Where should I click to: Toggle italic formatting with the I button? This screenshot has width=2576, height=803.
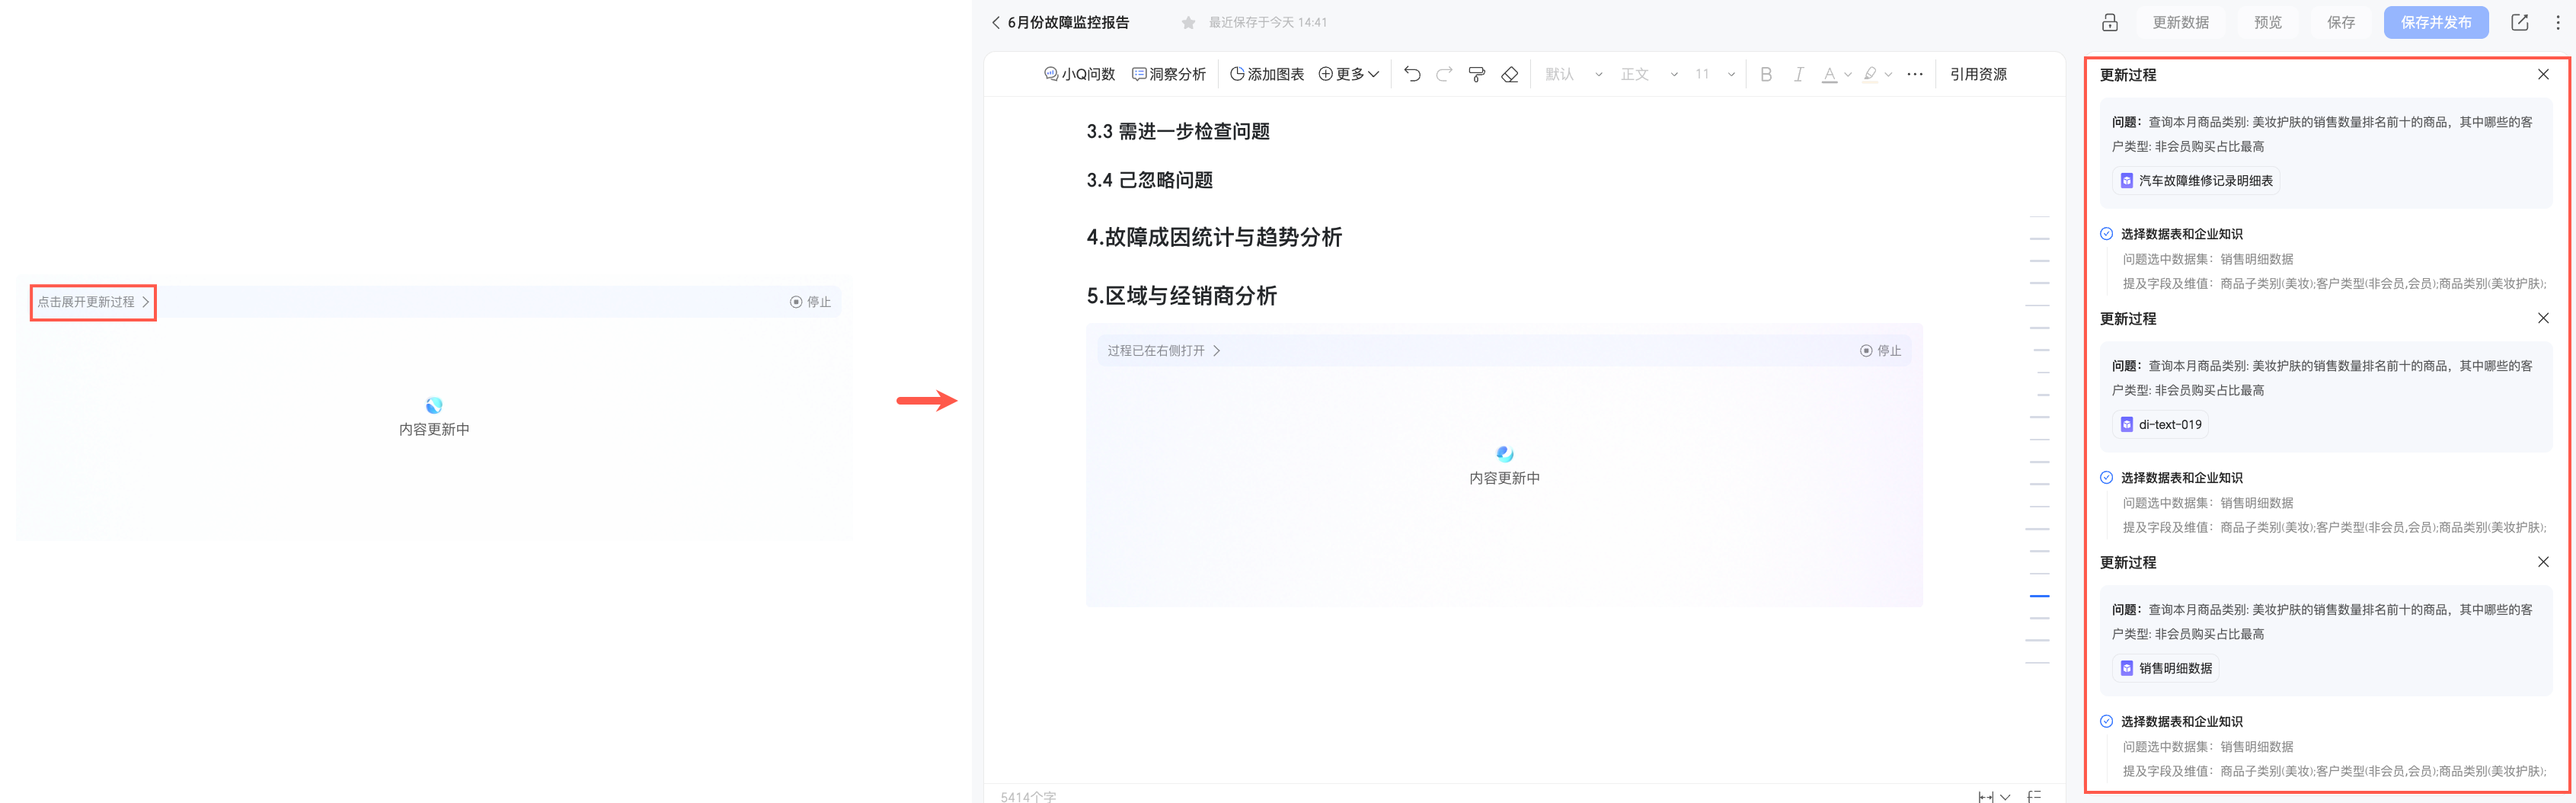[x=1798, y=74]
